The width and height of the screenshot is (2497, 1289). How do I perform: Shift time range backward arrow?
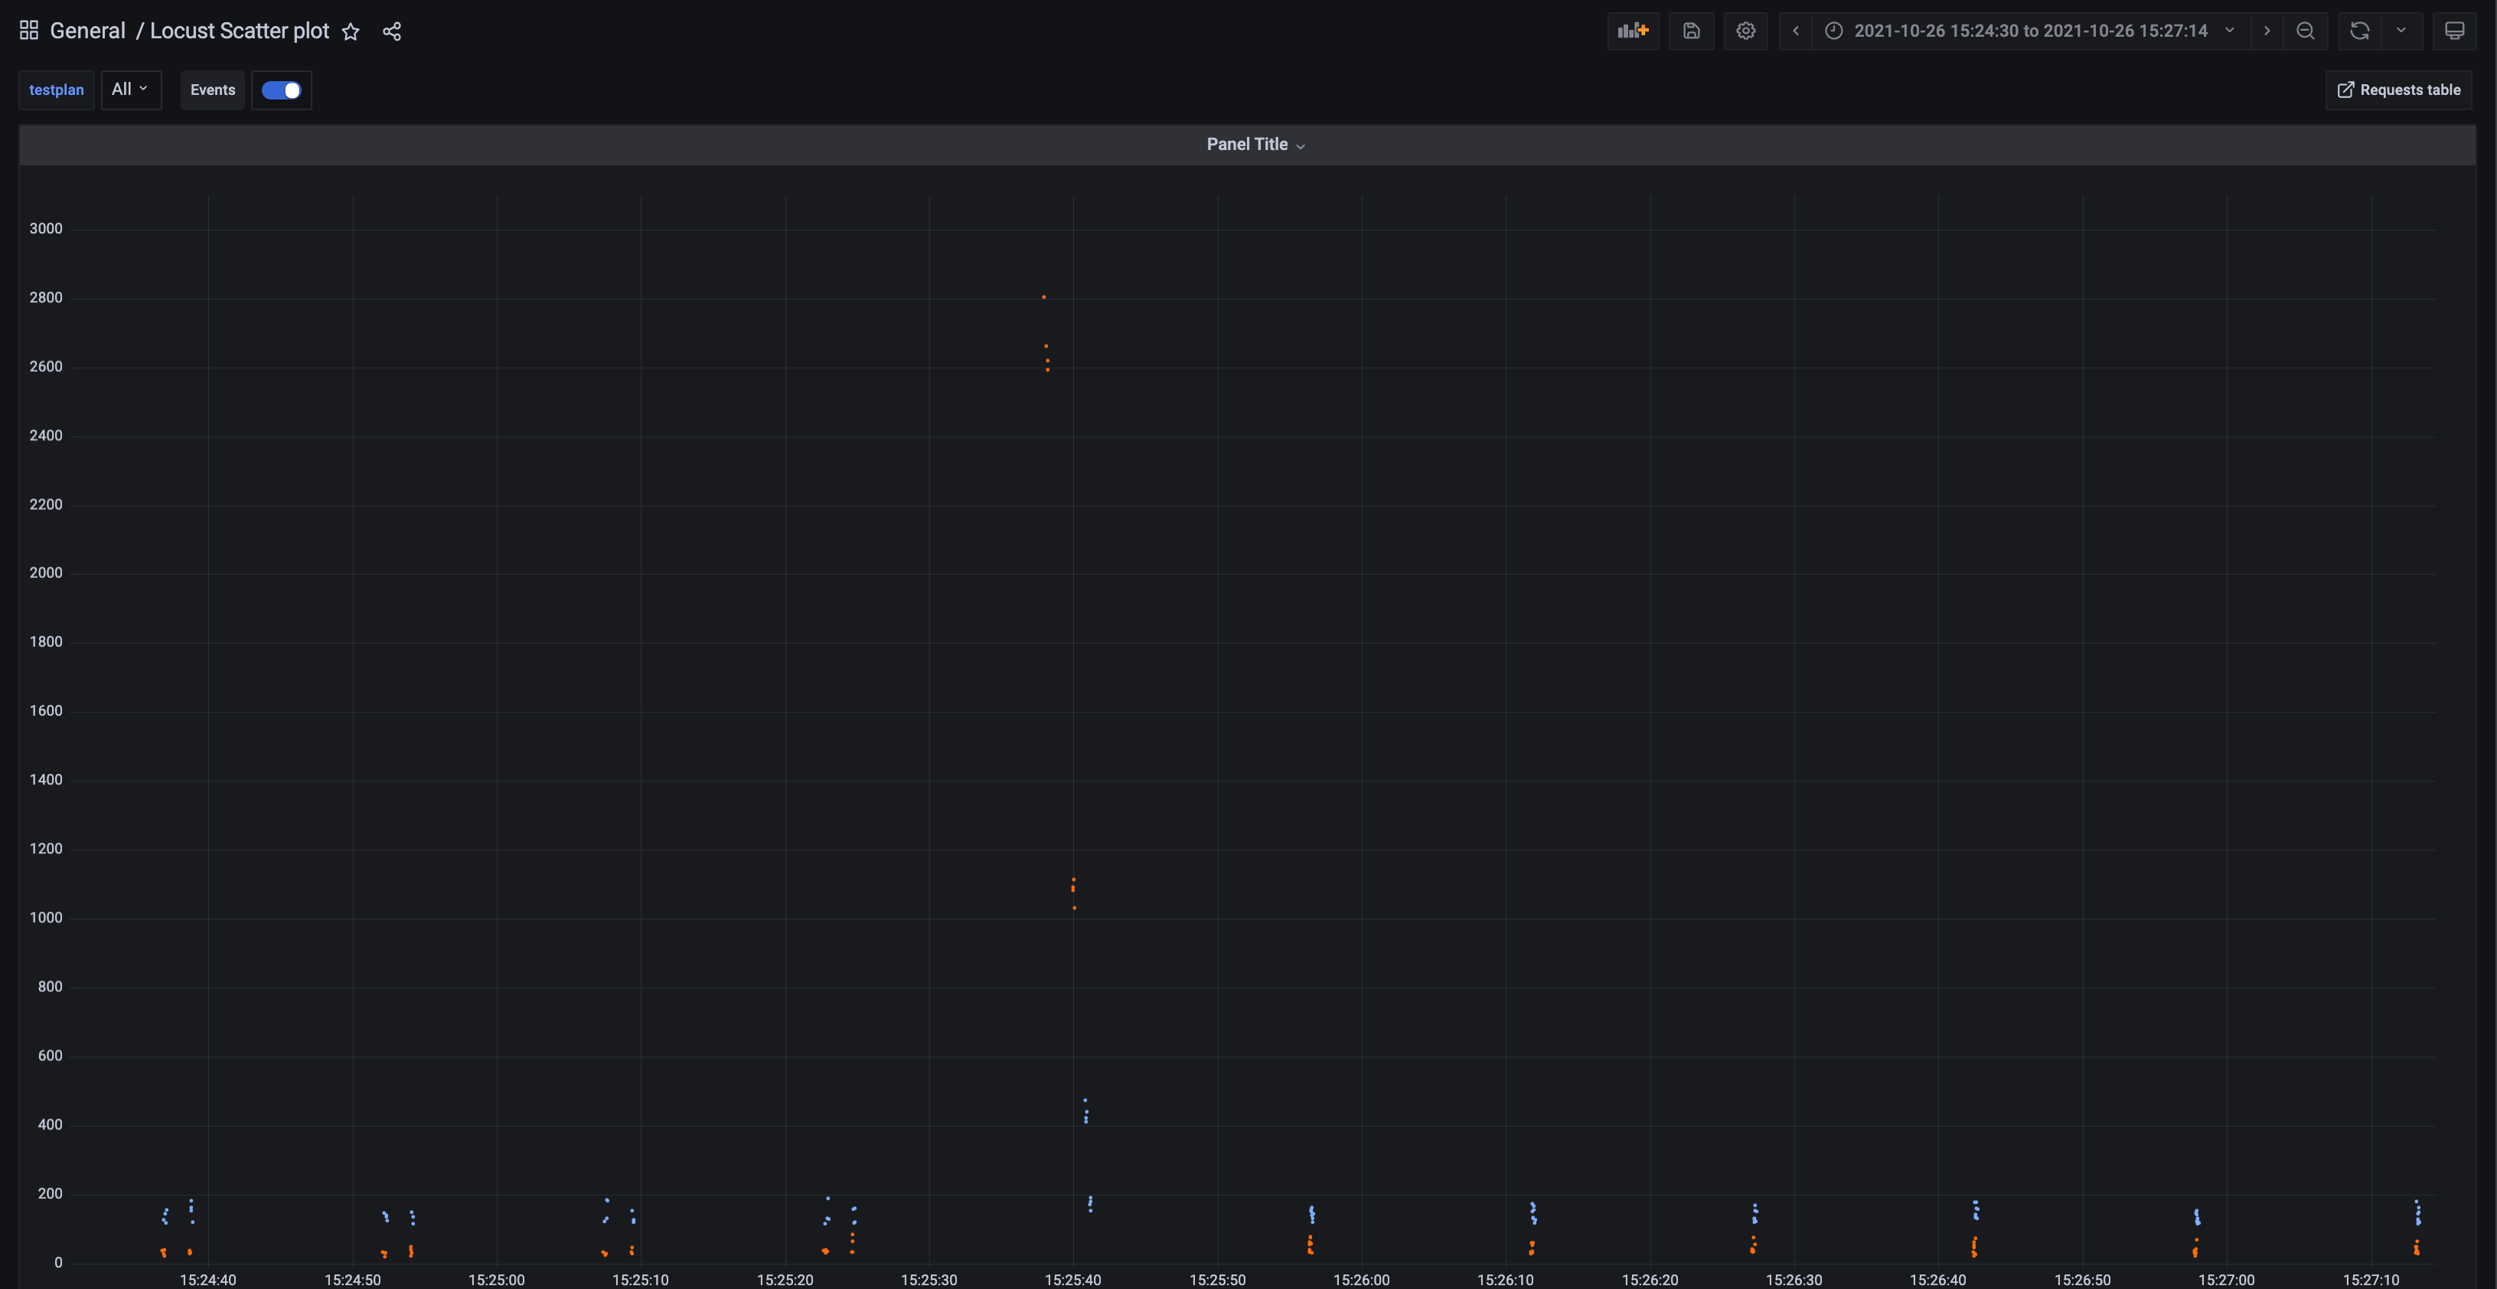click(x=1795, y=31)
